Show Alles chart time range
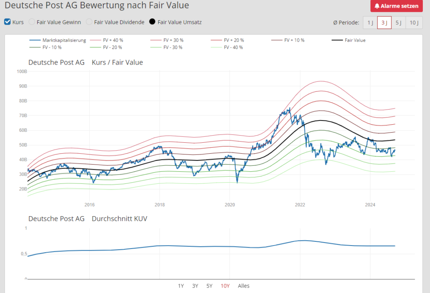Viewport: 430px width, 293px height. [244, 286]
